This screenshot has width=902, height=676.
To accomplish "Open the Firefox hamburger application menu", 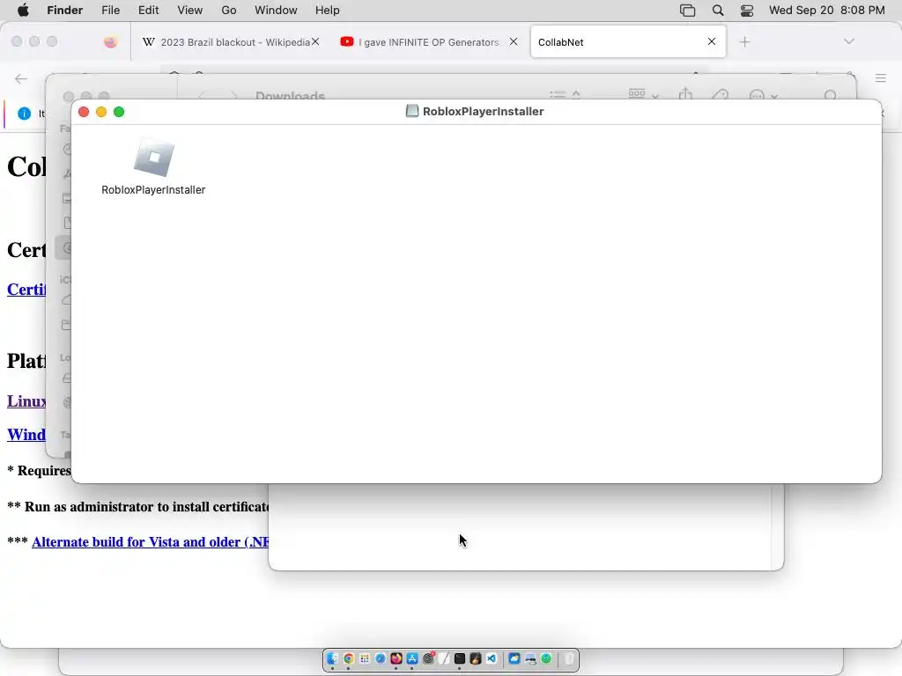I will [881, 78].
